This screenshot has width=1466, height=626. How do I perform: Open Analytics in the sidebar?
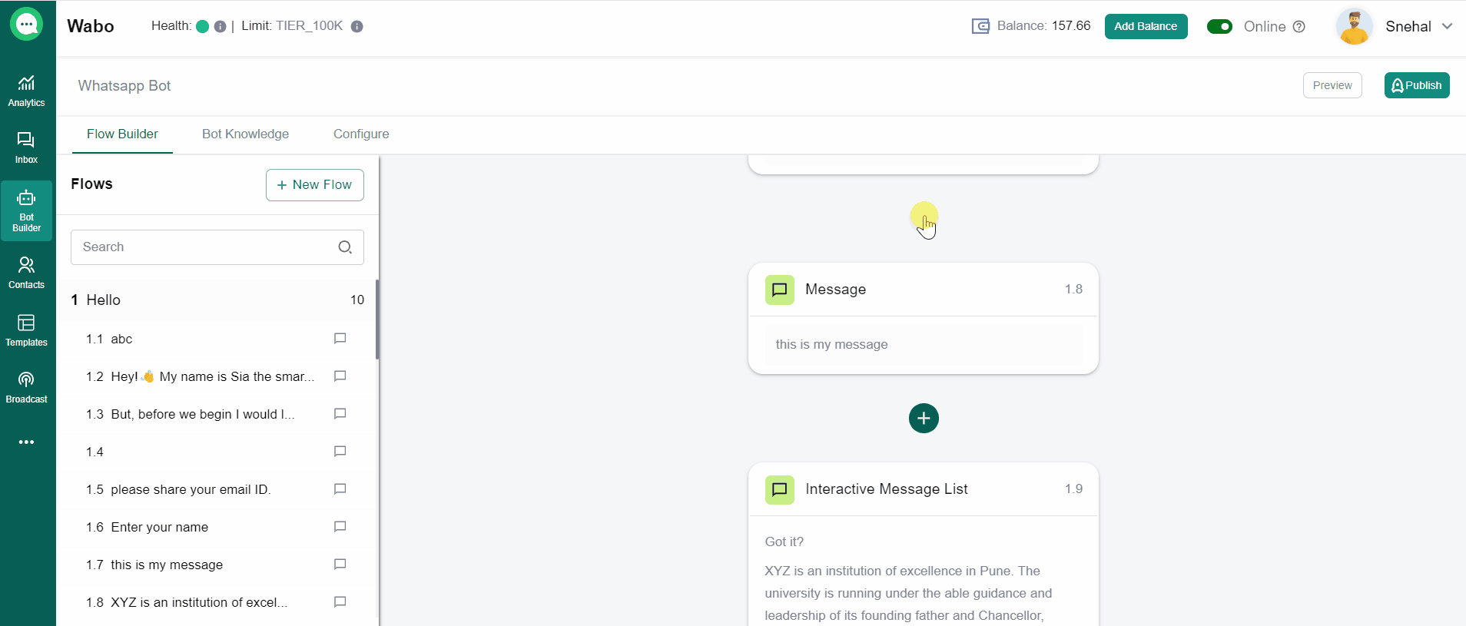point(26,91)
